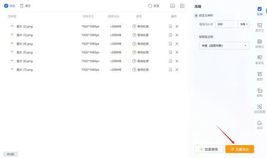Preview file 图片 (7).png
267x158 pixels.
tap(170, 70)
